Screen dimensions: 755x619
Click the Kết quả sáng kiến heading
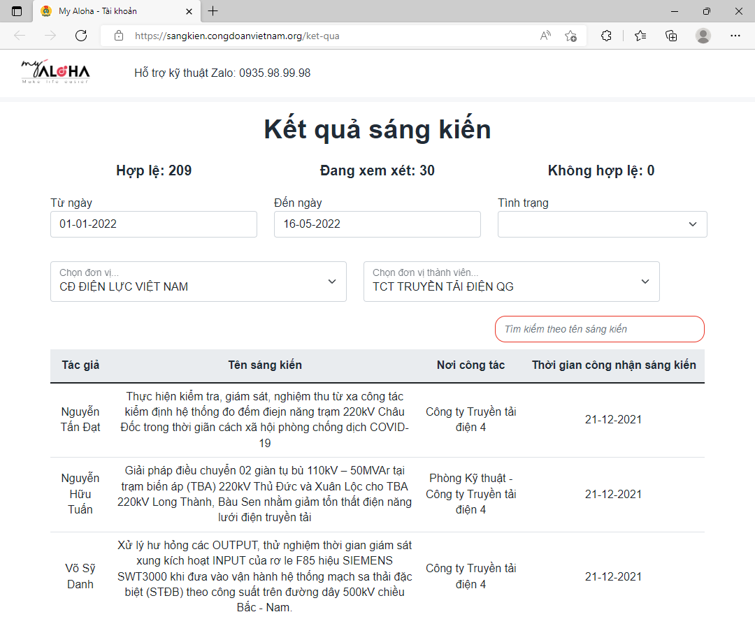click(x=377, y=130)
